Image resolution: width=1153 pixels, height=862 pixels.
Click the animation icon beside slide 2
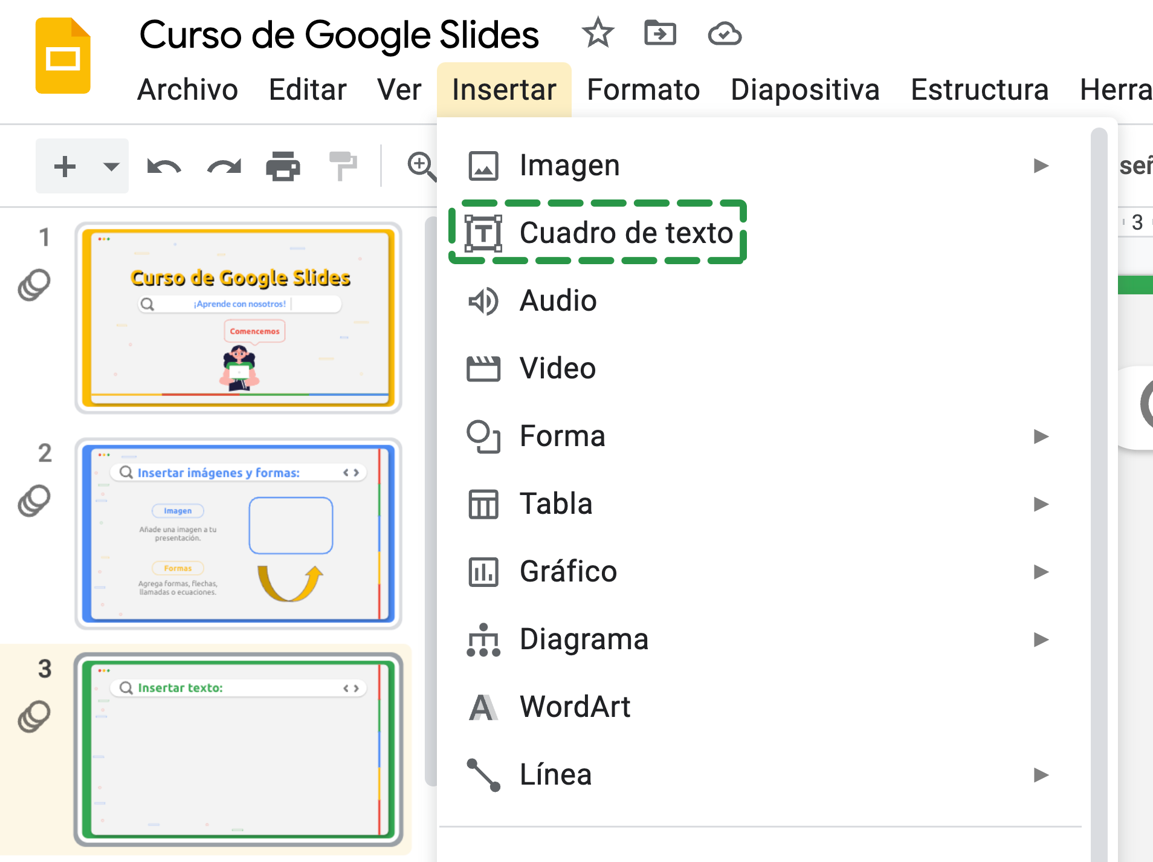point(34,501)
